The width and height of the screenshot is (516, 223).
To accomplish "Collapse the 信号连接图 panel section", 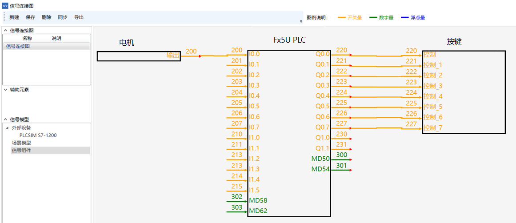I will pyautogui.click(x=5, y=30).
